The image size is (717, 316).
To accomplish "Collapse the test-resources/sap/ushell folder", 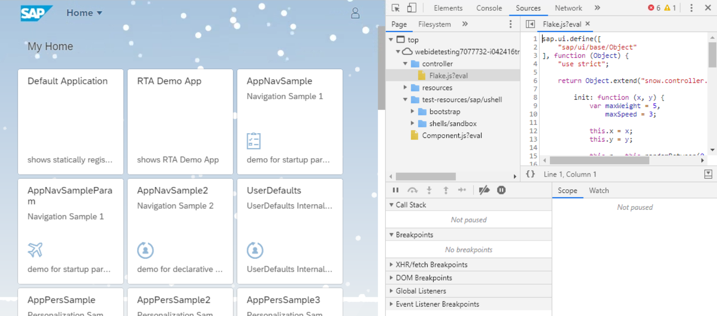I will pos(405,100).
